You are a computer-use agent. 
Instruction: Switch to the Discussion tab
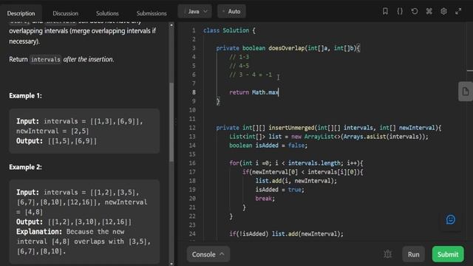[x=66, y=13]
